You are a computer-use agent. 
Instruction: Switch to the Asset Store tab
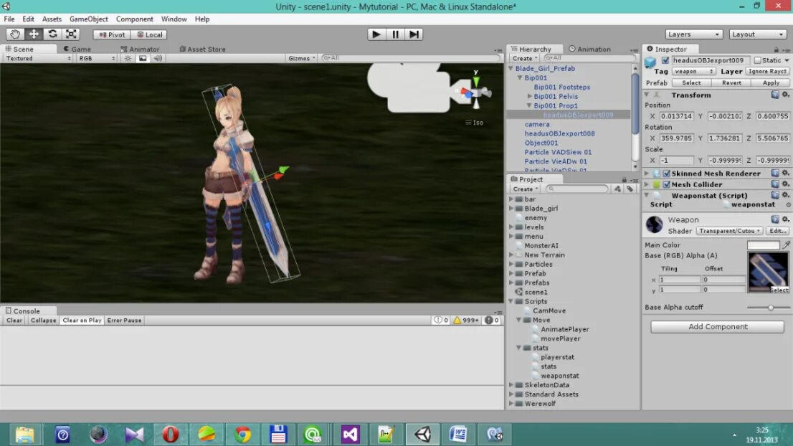[202, 49]
